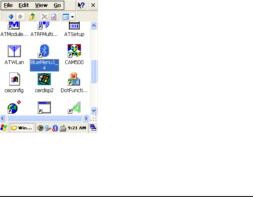The width and height of the screenshot is (253, 197).
Task: Click the ATSetup label text
Action: [x=74, y=34]
